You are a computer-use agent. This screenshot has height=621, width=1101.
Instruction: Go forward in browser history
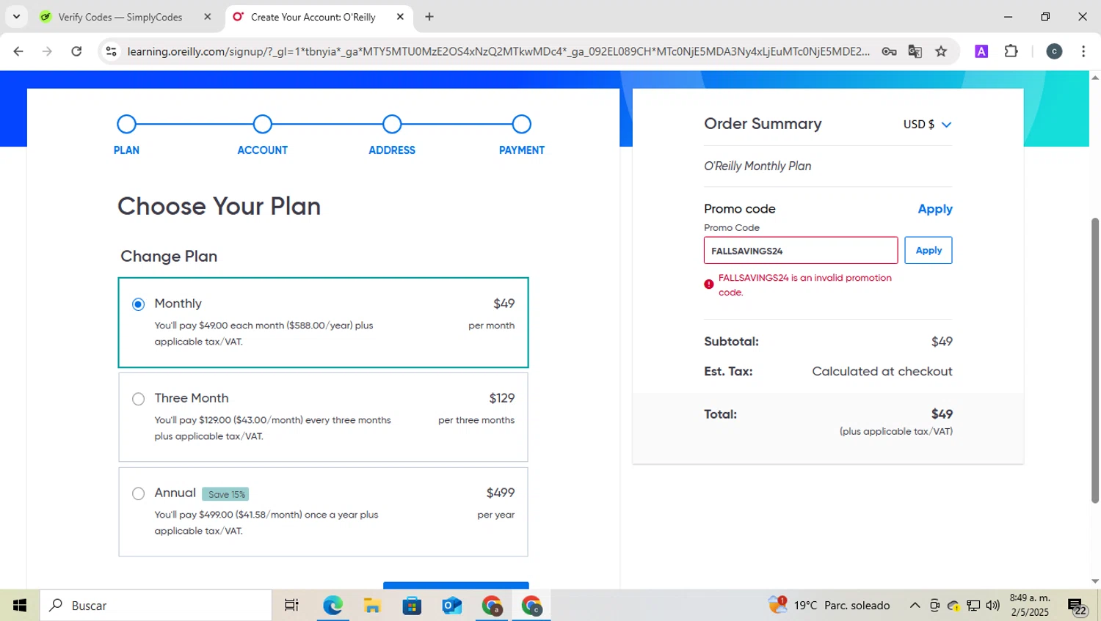pyautogui.click(x=47, y=51)
